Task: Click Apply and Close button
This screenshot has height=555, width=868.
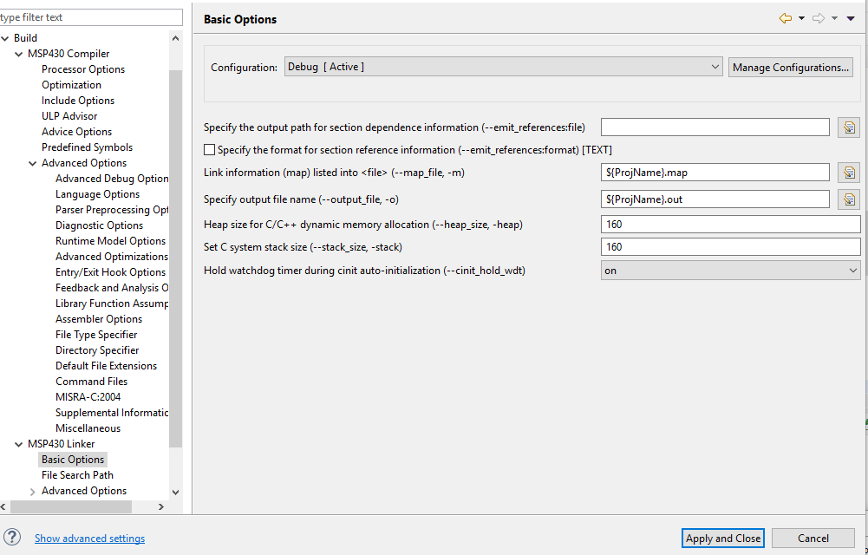Action: coord(723,538)
